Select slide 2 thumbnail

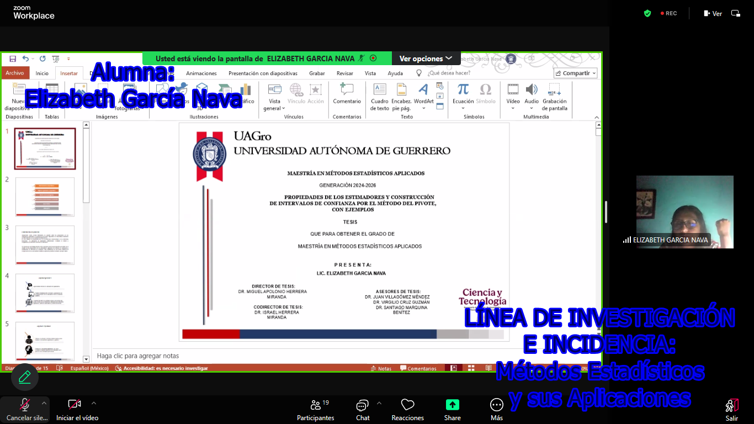pyautogui.click(x=45, y=197)
